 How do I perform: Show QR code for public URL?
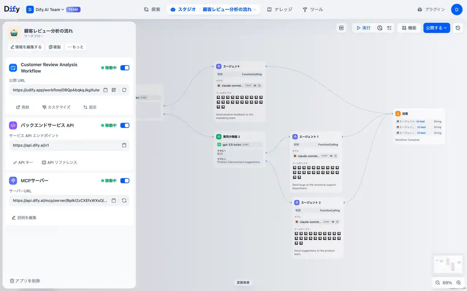(x=114, y=90)
